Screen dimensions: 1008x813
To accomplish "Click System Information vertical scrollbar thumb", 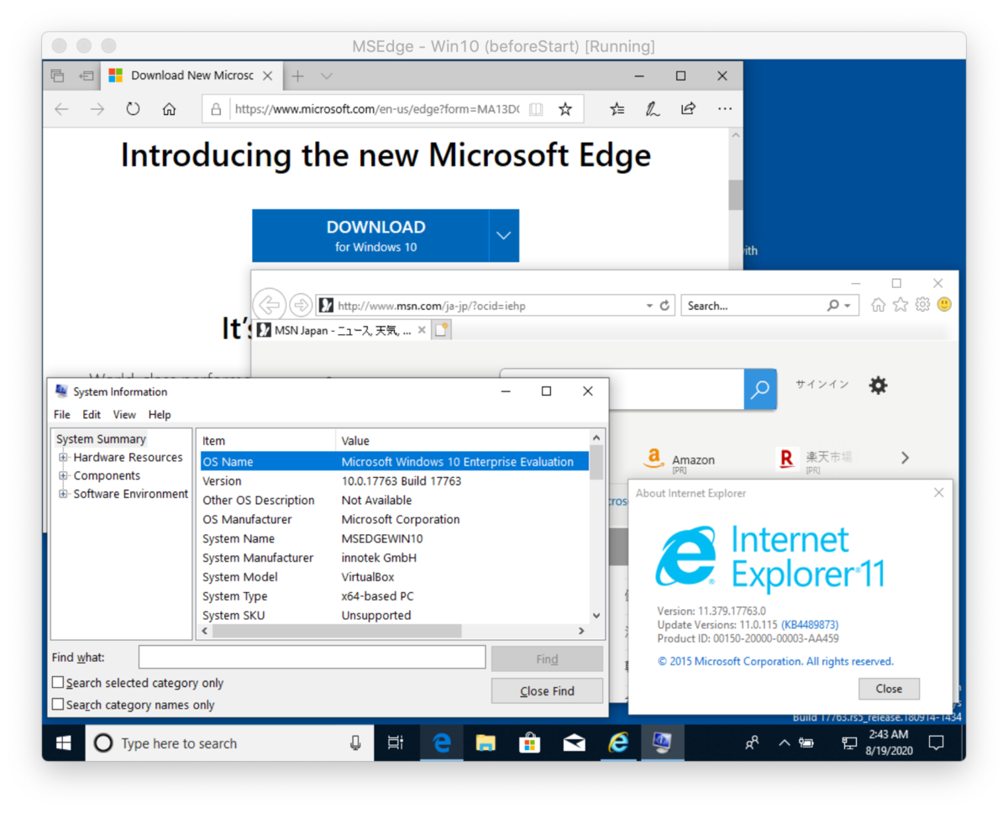I will tap(596, 462).
